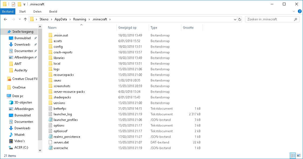Select the launcher_log text file

[x=62, y=114]
